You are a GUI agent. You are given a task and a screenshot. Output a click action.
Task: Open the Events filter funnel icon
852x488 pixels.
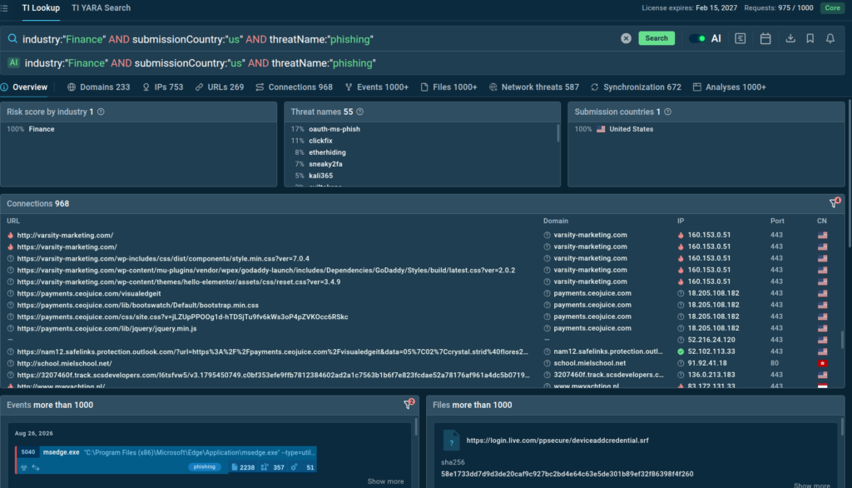408,404
